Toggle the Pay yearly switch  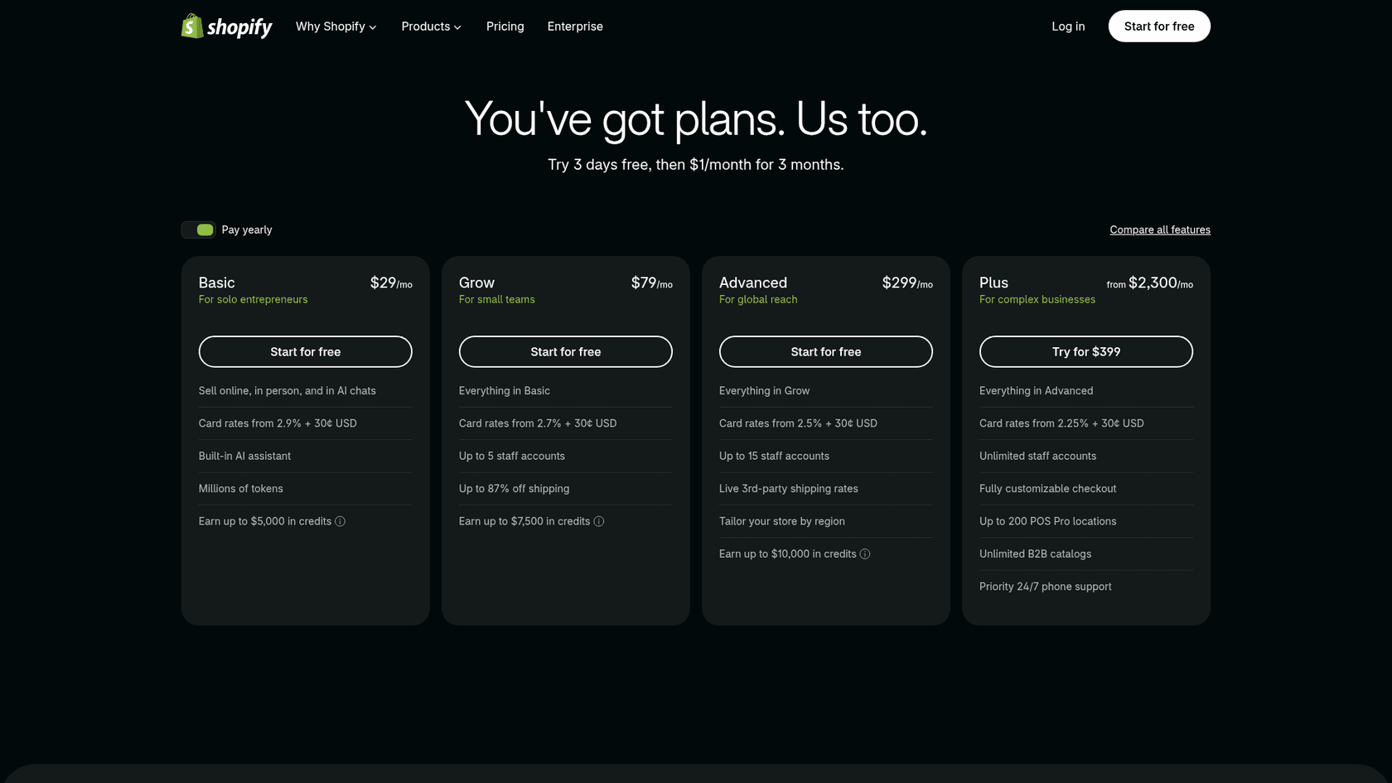point(199,230)
